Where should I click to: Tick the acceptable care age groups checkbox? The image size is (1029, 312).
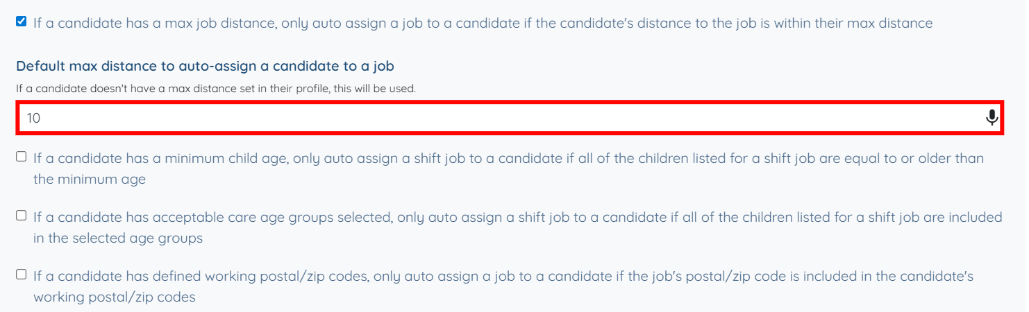click(22, 216)
